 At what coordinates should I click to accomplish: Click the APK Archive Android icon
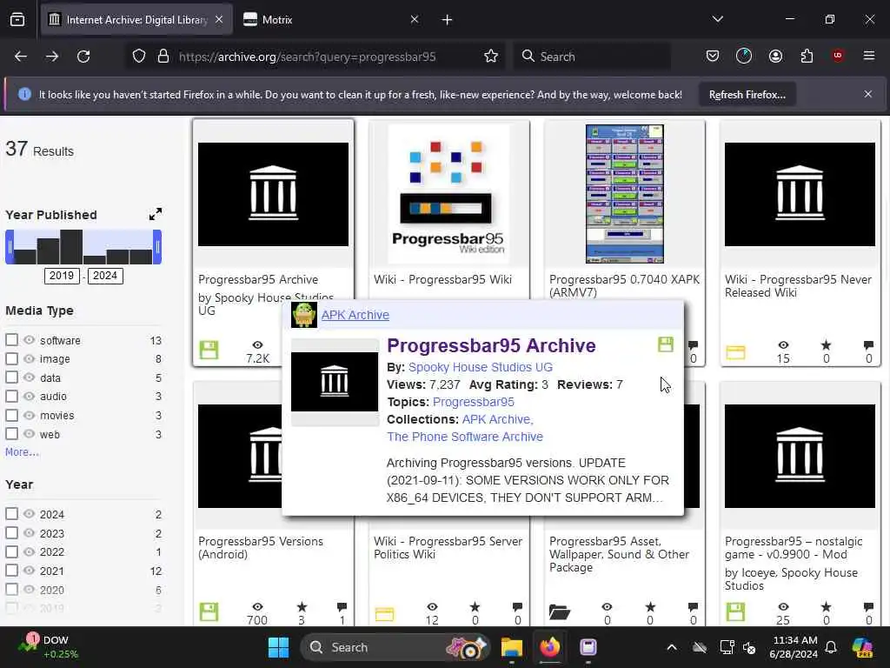pyautogui.click(x=303, y=315)
